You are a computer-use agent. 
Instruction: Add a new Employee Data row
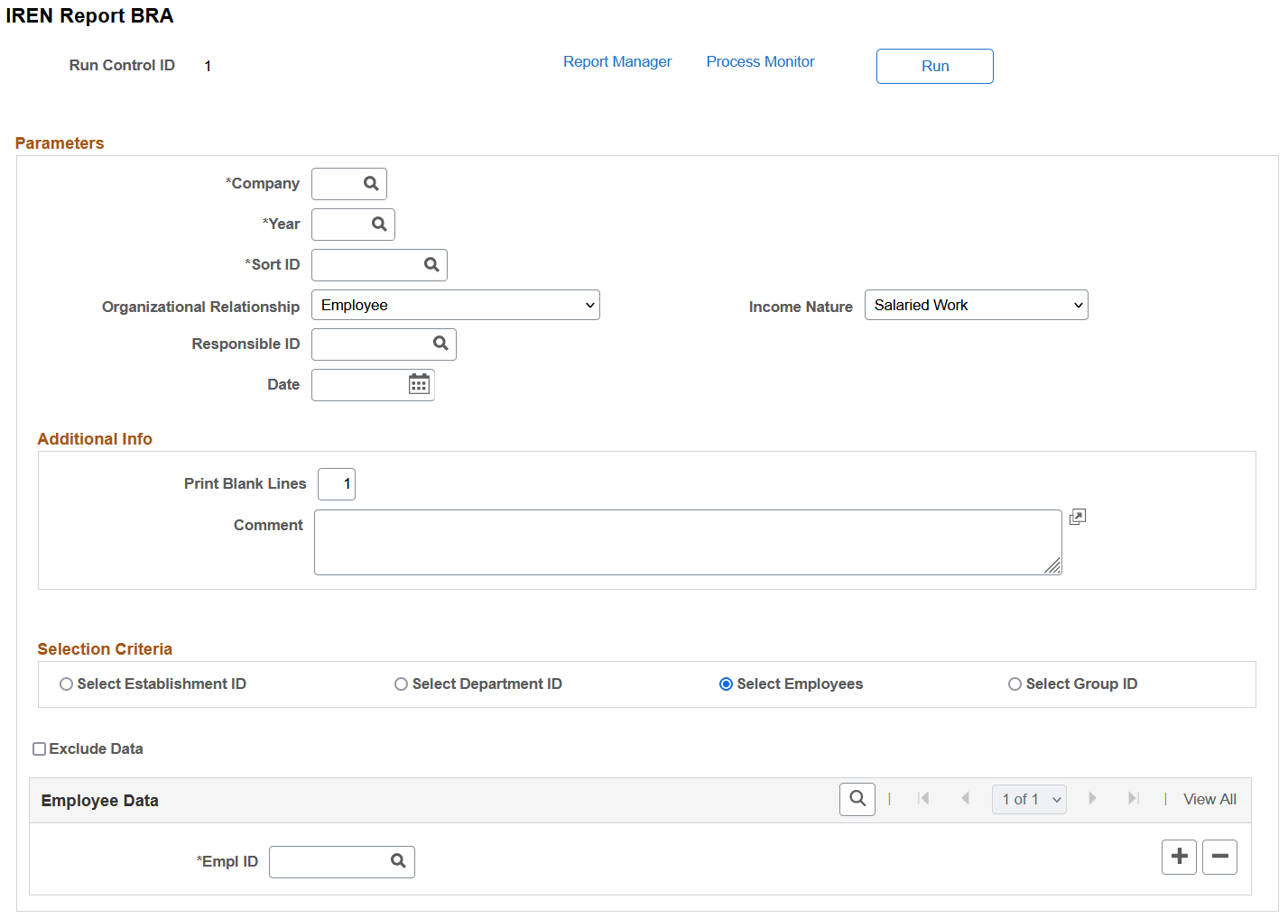[1179, 857]
